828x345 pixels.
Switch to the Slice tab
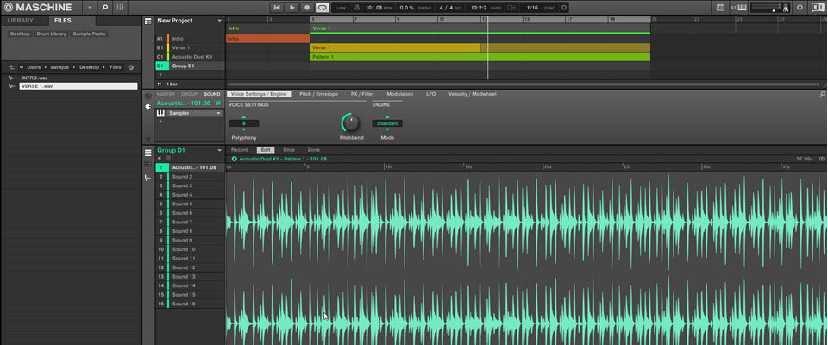click(x=288, y=150)
